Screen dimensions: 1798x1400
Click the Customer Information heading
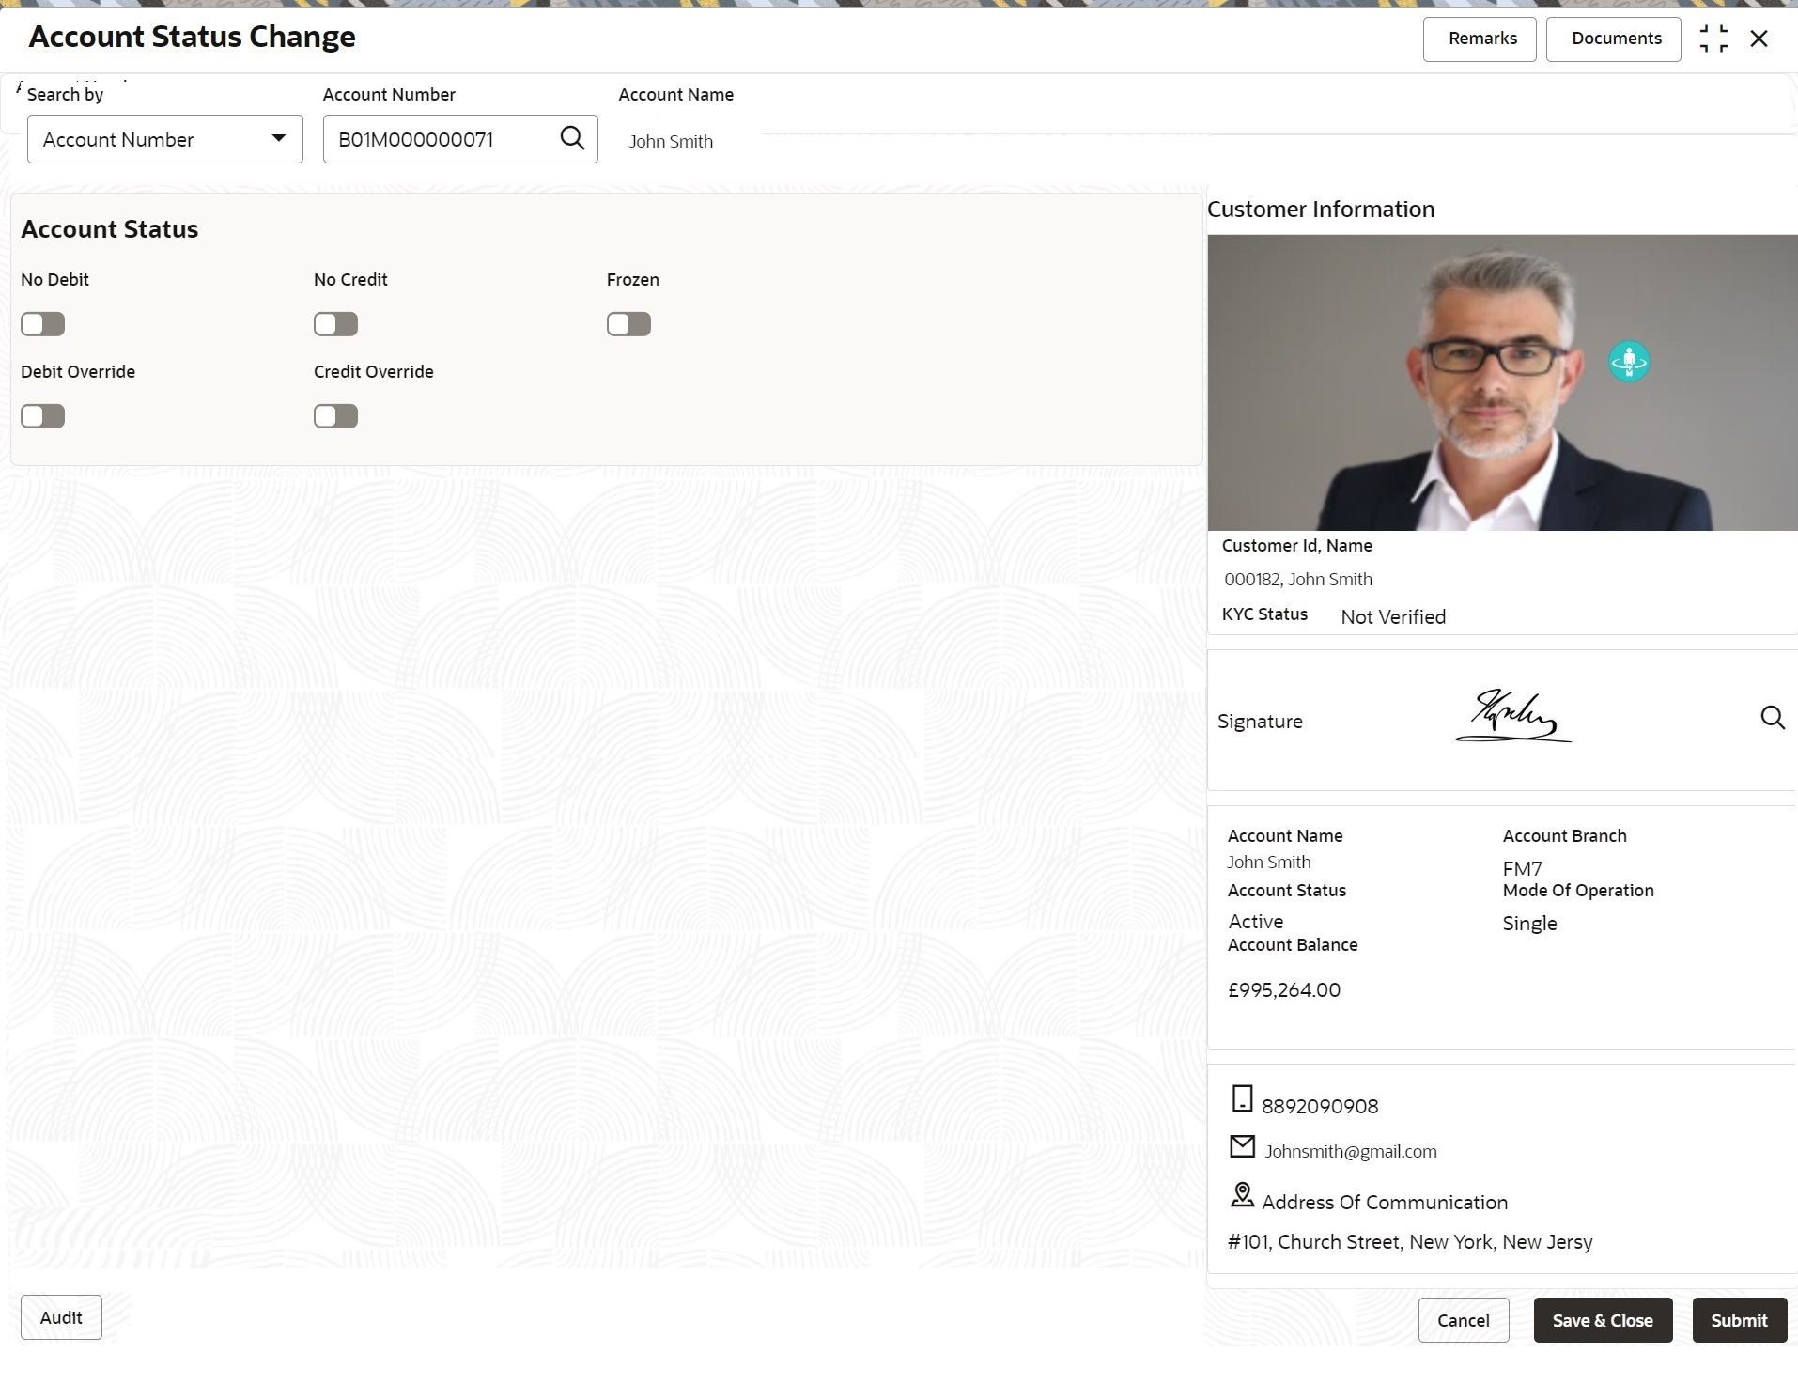(x=1321, y=209)
